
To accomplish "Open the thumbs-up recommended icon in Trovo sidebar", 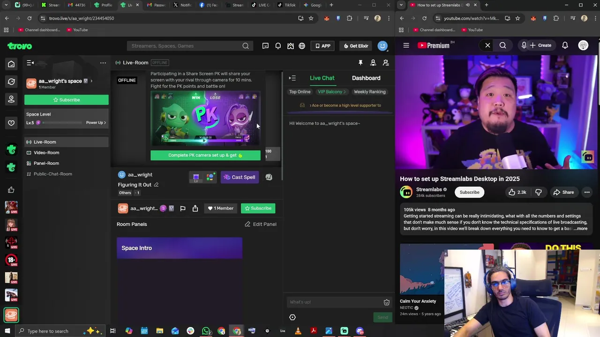I will click(x=11, y=190).
